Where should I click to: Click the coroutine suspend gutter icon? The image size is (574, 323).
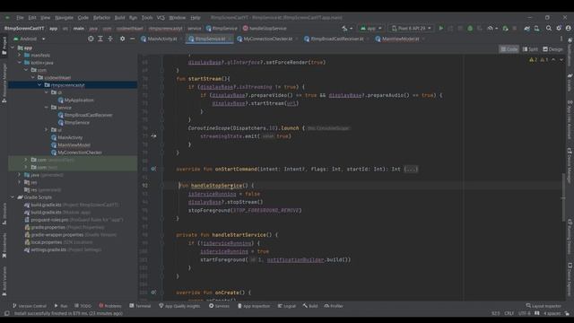(x=153, y=135)
